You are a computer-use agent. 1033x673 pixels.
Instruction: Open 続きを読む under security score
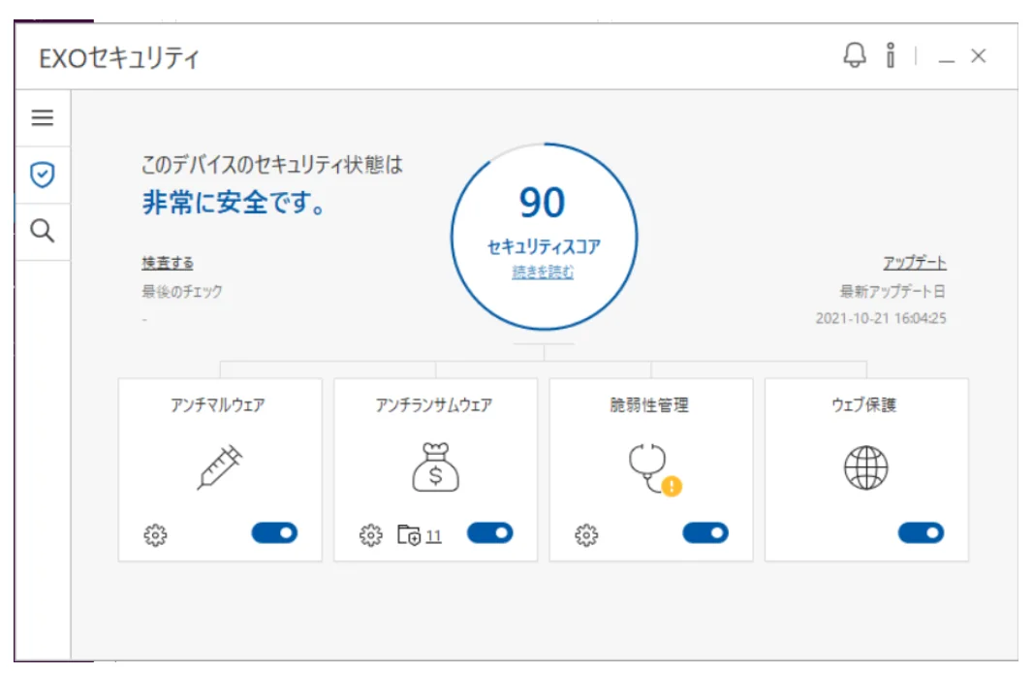[x=543, y=272]
